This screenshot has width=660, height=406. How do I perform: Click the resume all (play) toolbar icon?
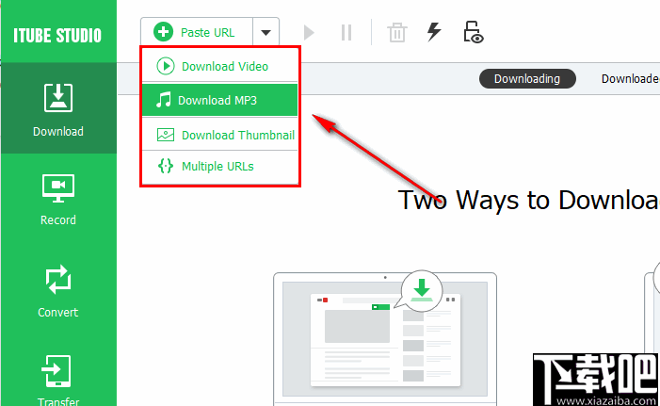tap(309, 32)
